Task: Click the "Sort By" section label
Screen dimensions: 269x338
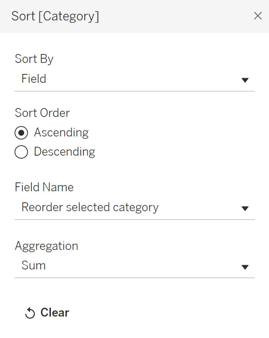Action: (34, 59)
